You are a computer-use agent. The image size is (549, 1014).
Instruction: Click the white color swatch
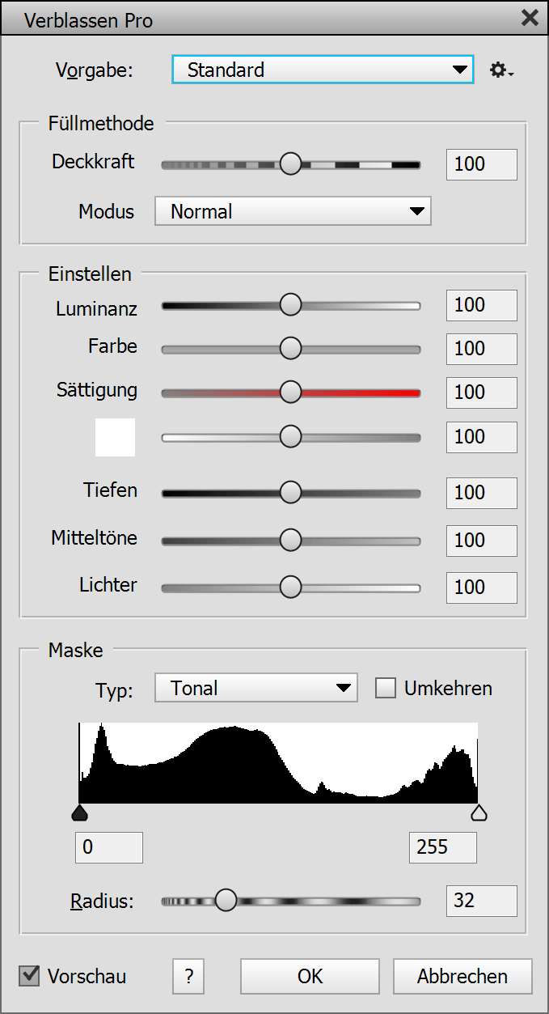coord(115,437)
